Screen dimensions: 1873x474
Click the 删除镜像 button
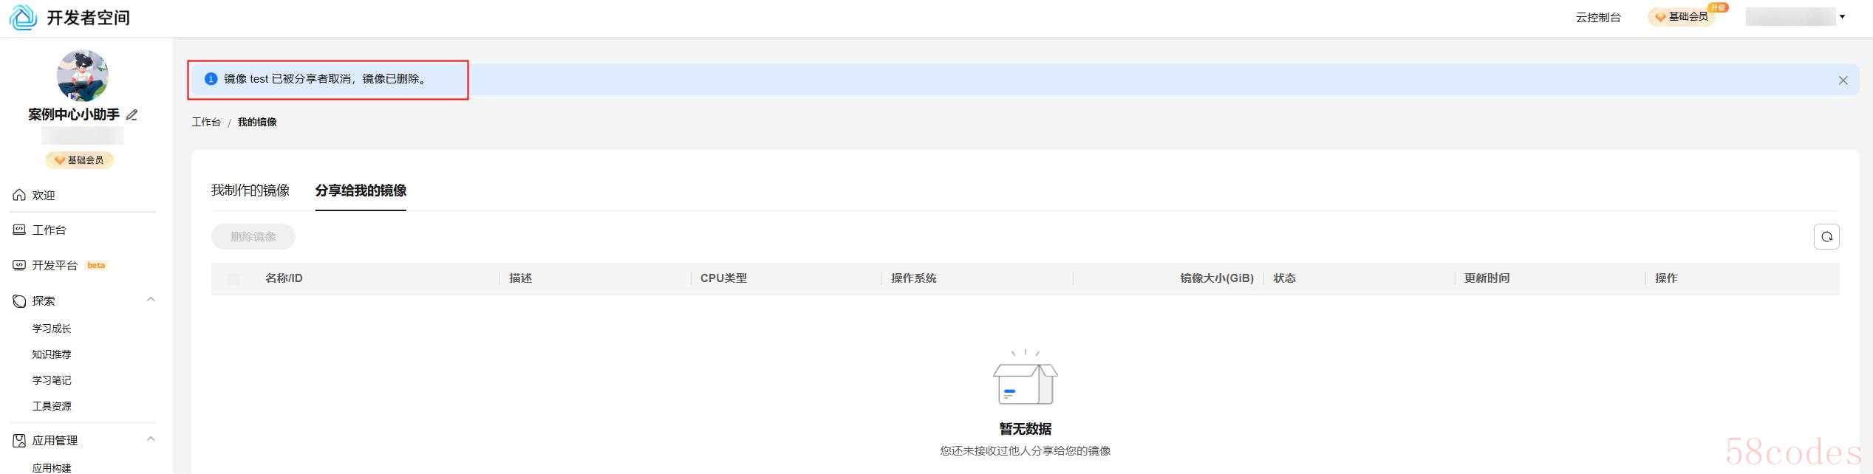tap(253, 237)
